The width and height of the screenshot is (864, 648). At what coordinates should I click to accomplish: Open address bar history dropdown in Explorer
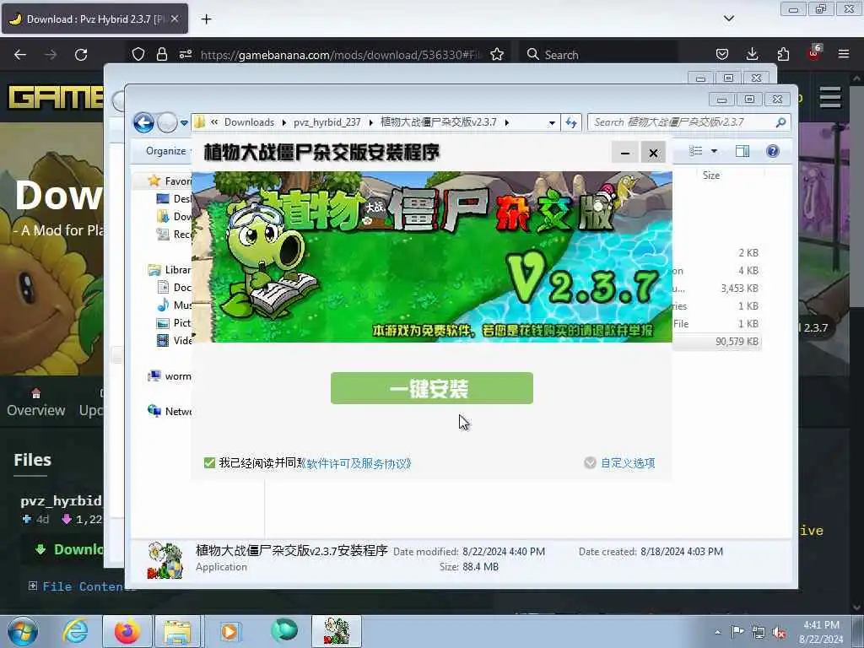(552, 123)
